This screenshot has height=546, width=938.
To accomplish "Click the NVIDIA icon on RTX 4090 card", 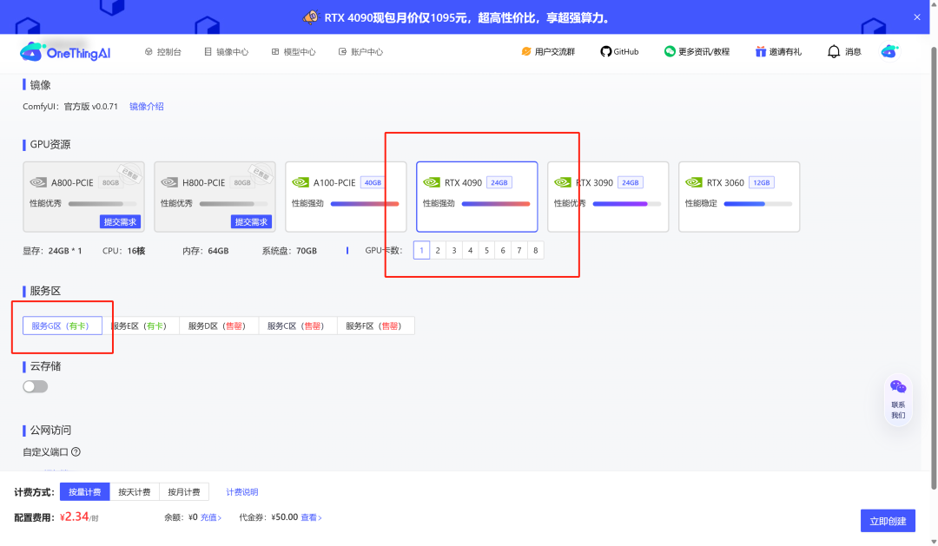I will pyautogui.click(x=432, y=182).
